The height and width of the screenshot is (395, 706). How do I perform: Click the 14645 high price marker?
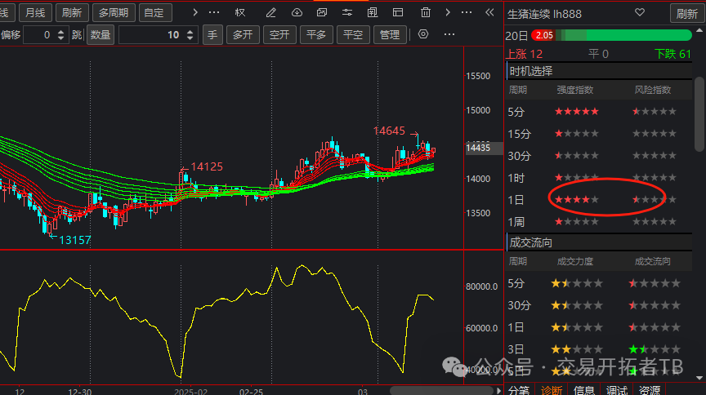coord(389,131)
